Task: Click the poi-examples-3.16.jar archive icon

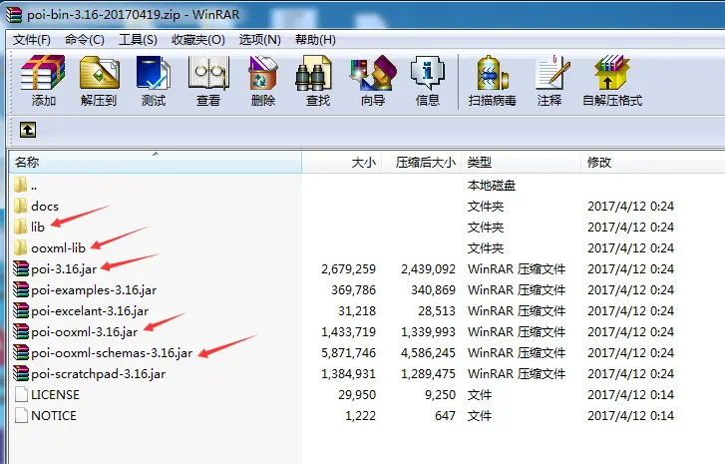Action: tap(21, 289)
